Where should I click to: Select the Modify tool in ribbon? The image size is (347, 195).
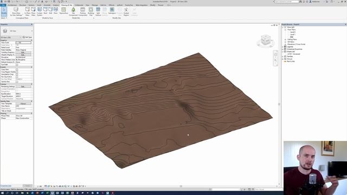coord(4,11)
